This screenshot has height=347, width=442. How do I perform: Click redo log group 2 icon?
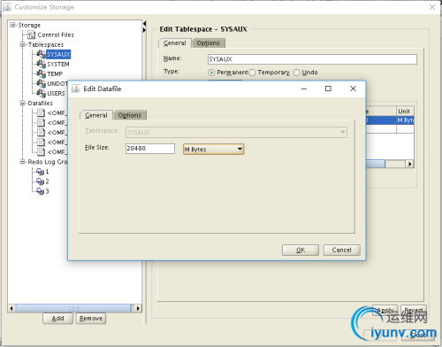41,181
